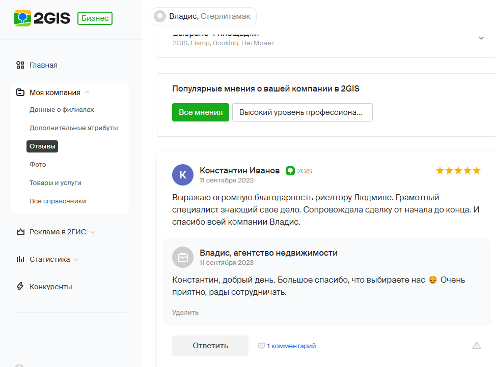Click the warning triangle report icon
The image size is (496, 367).
pyautogui.click(x=476, y=346)
